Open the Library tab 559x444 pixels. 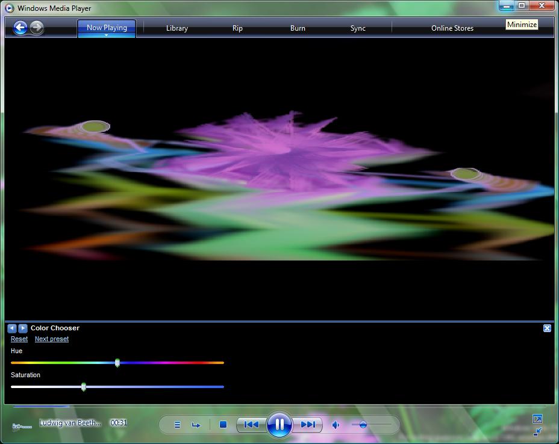click(177, 28)
